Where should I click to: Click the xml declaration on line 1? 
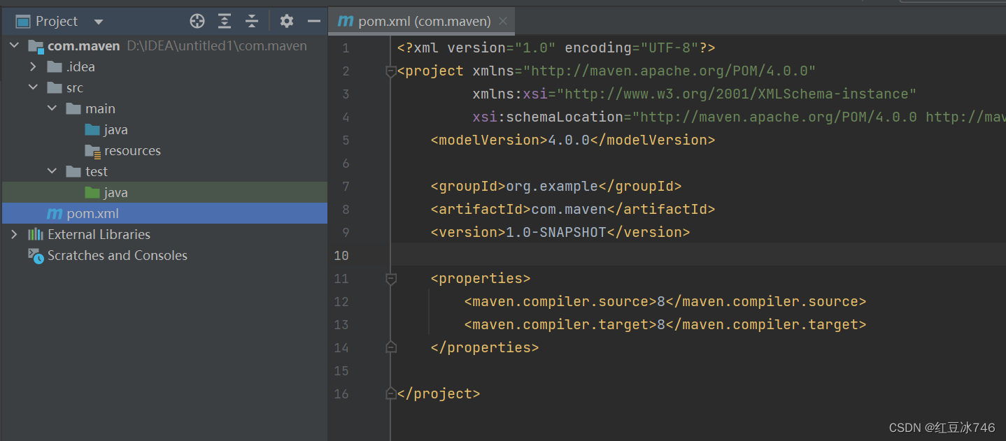pyautogui.click(x=556, y=48)
